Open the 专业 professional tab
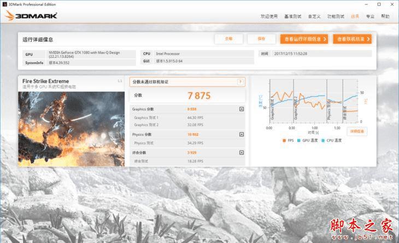Viewport: 399px width, 243px height. click(370, 16)
